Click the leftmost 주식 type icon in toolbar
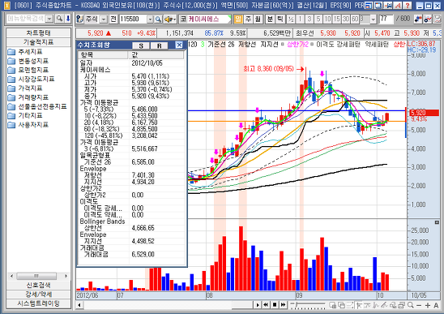 pos(80,19)
